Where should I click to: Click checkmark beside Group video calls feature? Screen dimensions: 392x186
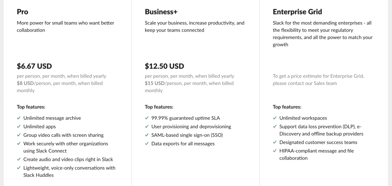click(18, 135)
